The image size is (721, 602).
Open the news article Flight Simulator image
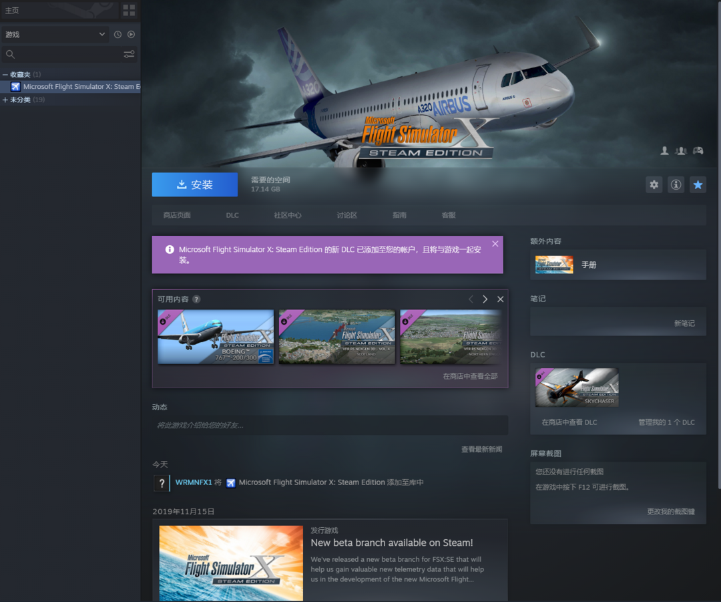(x=231, y=563)
